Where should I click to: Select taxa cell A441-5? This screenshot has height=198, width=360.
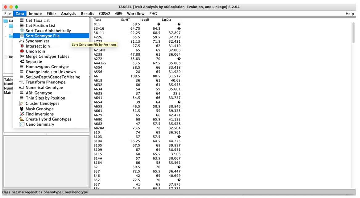click(100, 63)
